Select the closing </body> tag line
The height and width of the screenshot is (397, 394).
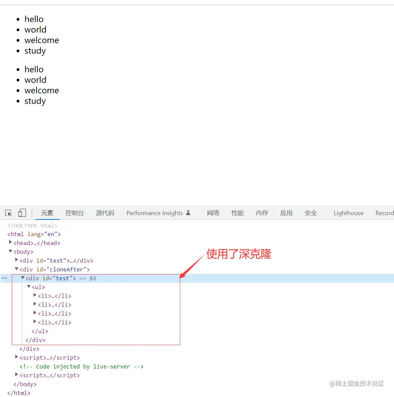(x=25, y=384)
